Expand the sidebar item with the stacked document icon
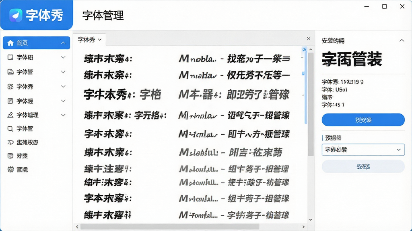 [x=63, y=72]
